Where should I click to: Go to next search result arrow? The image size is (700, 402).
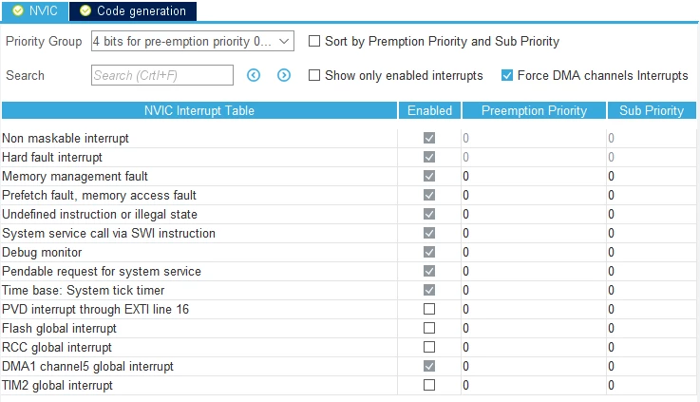pos(284,75)
